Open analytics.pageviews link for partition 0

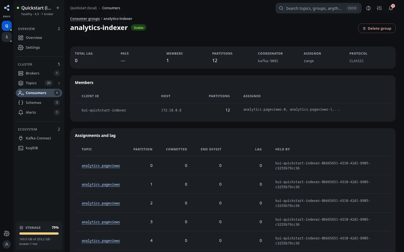(101, 166)
